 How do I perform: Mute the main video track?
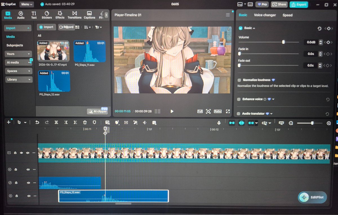[x=28, y=153]
